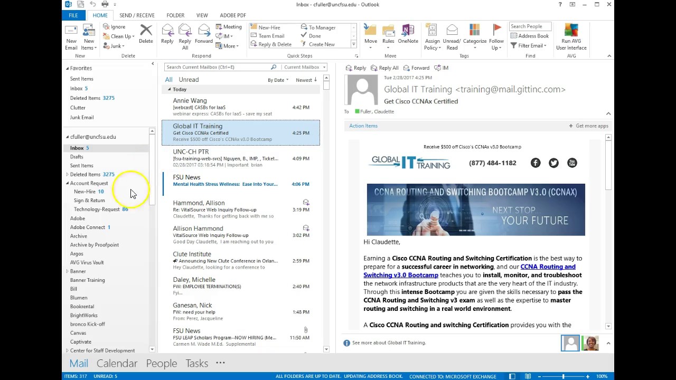676x380 pixels.
Task: Open Global IT Training Facebook icon
Action: [x=536, y=163]
